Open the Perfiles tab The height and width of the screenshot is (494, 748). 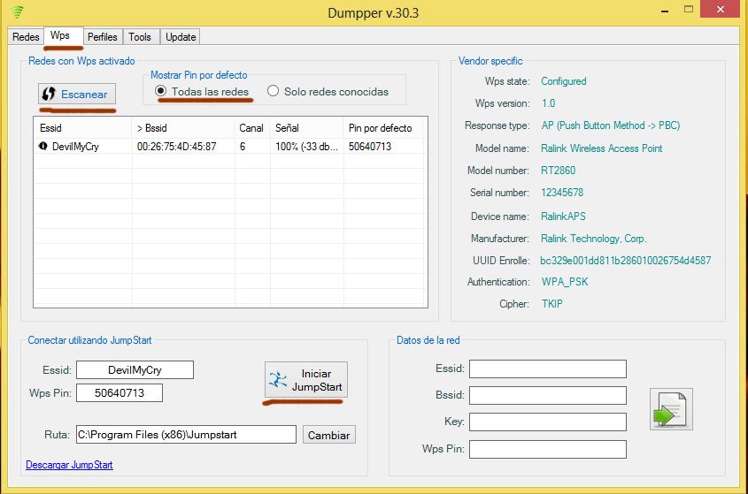point(102,37)
